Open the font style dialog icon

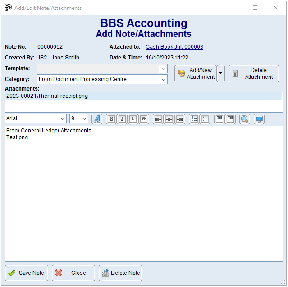pos(97,119)
